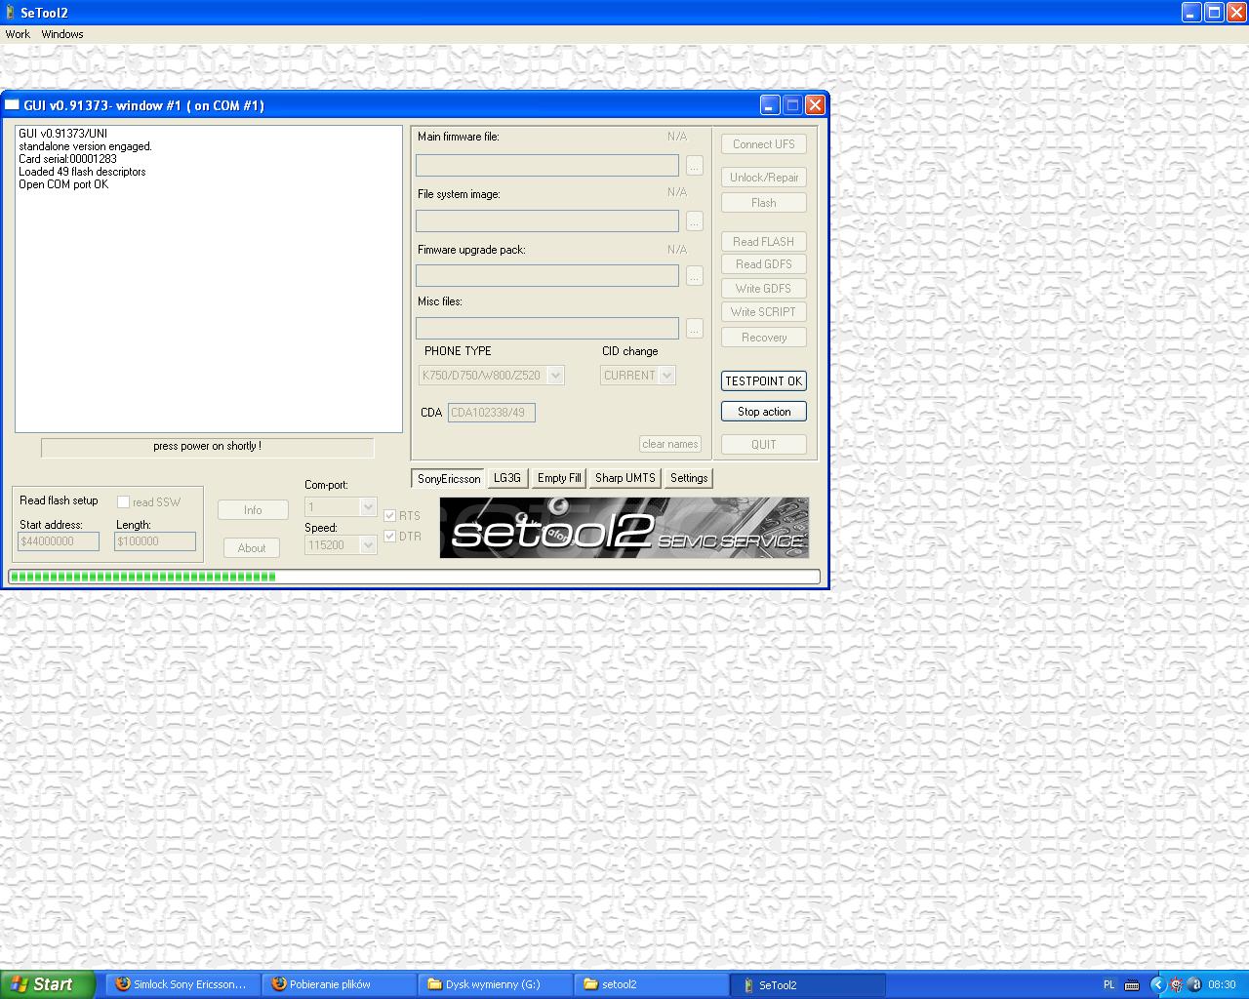Click the Write GDFS button
Viewport: 1249px width, 999px height.
point(764,289)
